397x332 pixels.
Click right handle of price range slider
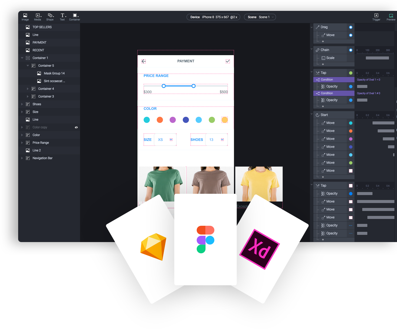click(x=194, y=86)
